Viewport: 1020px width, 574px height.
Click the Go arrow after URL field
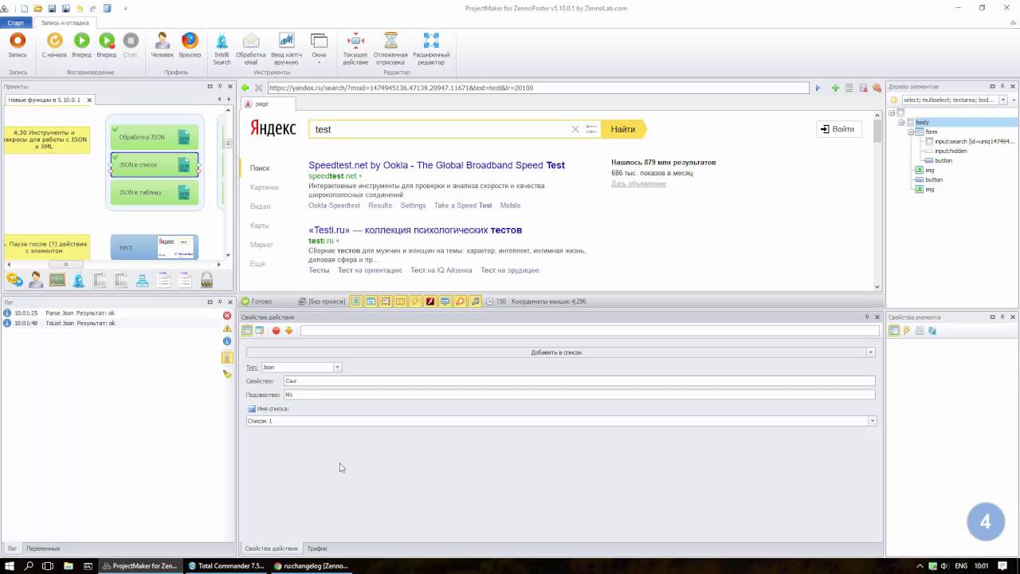pos(817,88)
